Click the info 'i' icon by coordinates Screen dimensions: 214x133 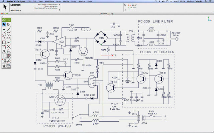pos(125,10)
